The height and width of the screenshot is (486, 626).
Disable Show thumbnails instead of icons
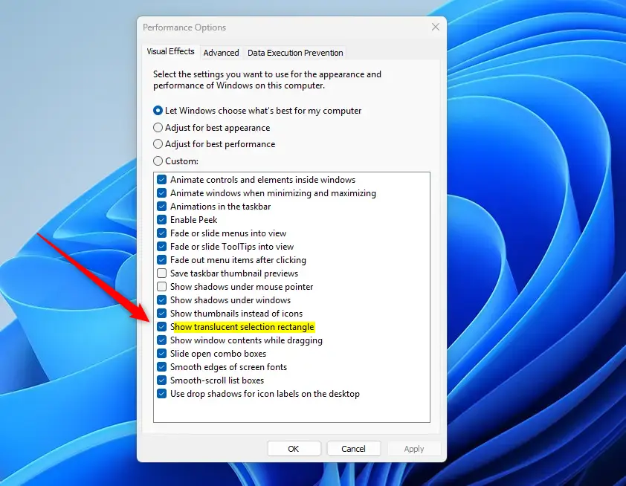[x=161, y=314]
